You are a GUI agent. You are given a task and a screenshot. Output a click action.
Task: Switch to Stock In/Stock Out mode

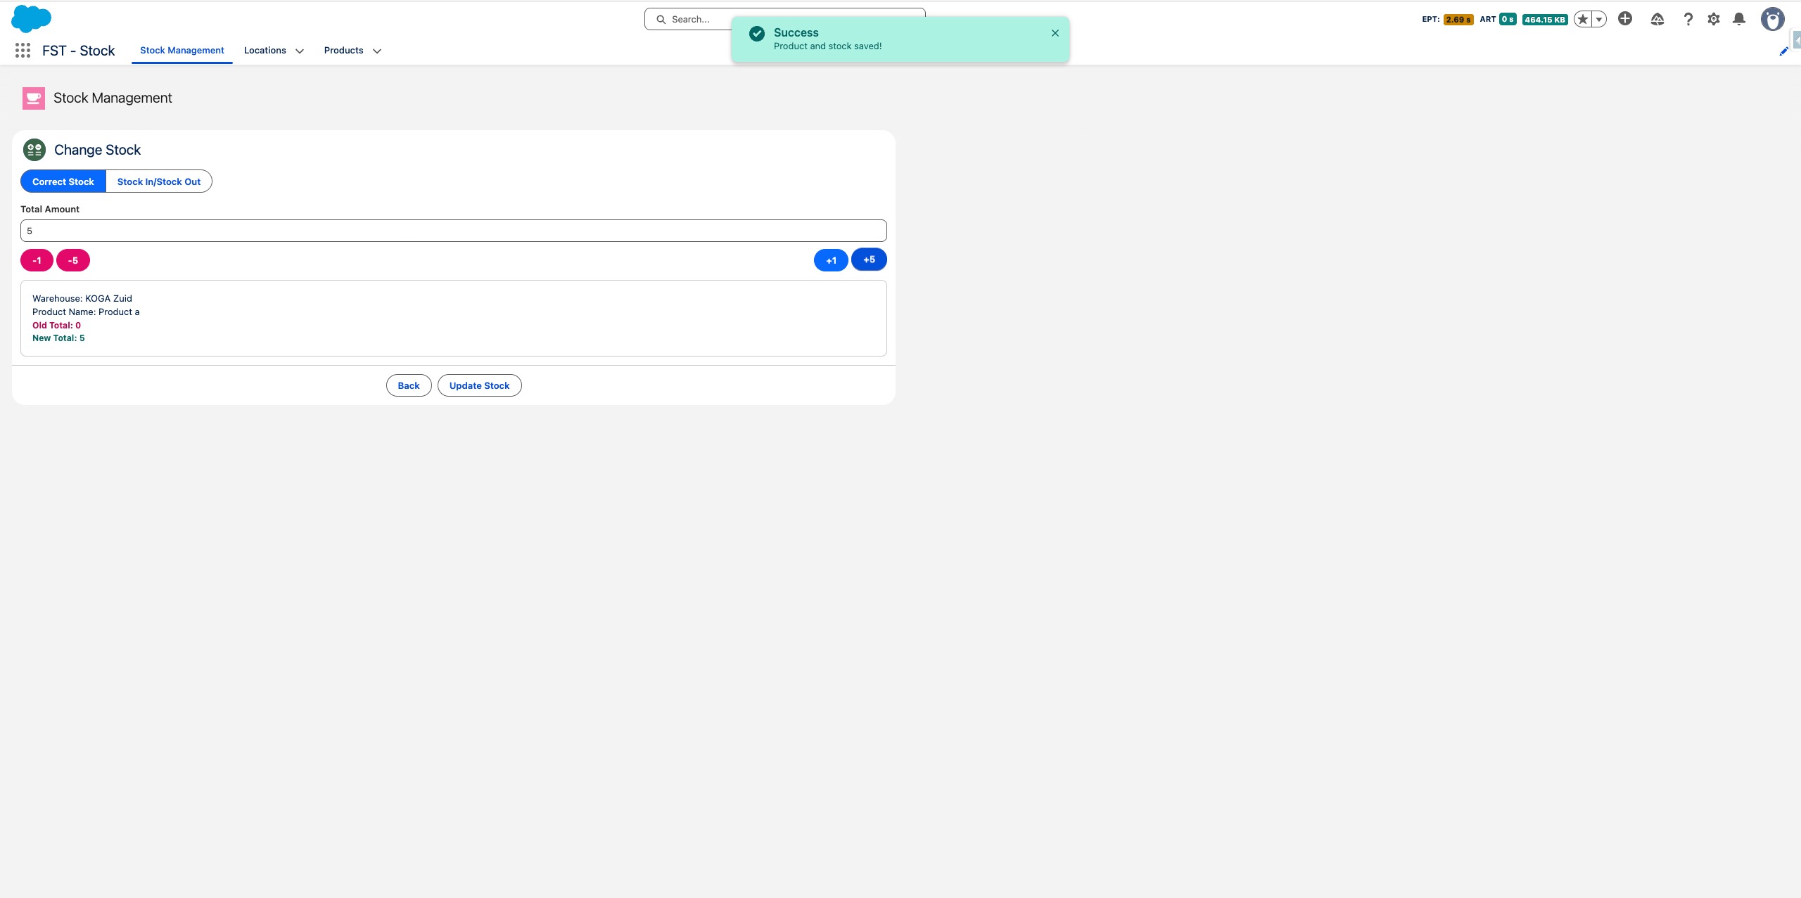[159, 181]
